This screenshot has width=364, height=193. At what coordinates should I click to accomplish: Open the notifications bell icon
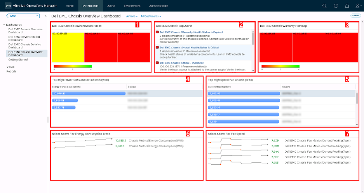pyautogui.click(x=347, y=6)
